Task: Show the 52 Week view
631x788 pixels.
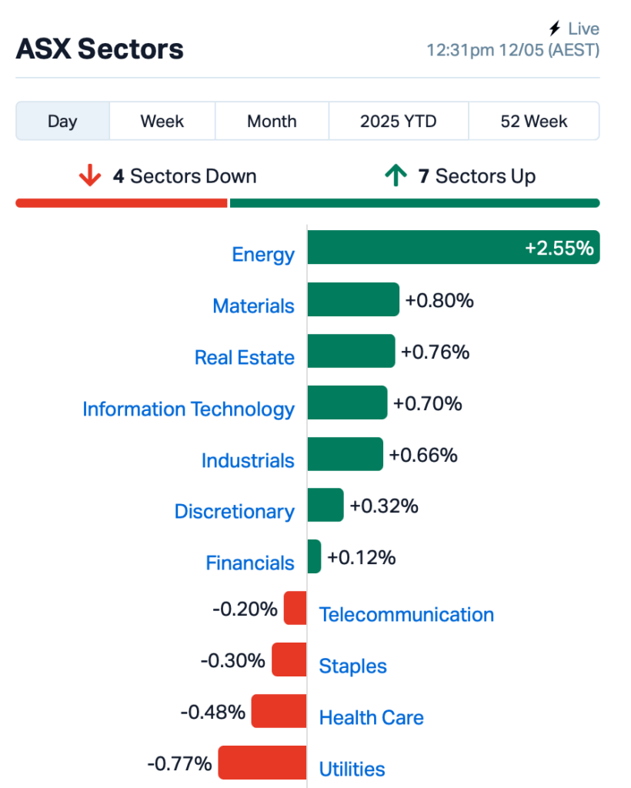Action: (534, 121)
